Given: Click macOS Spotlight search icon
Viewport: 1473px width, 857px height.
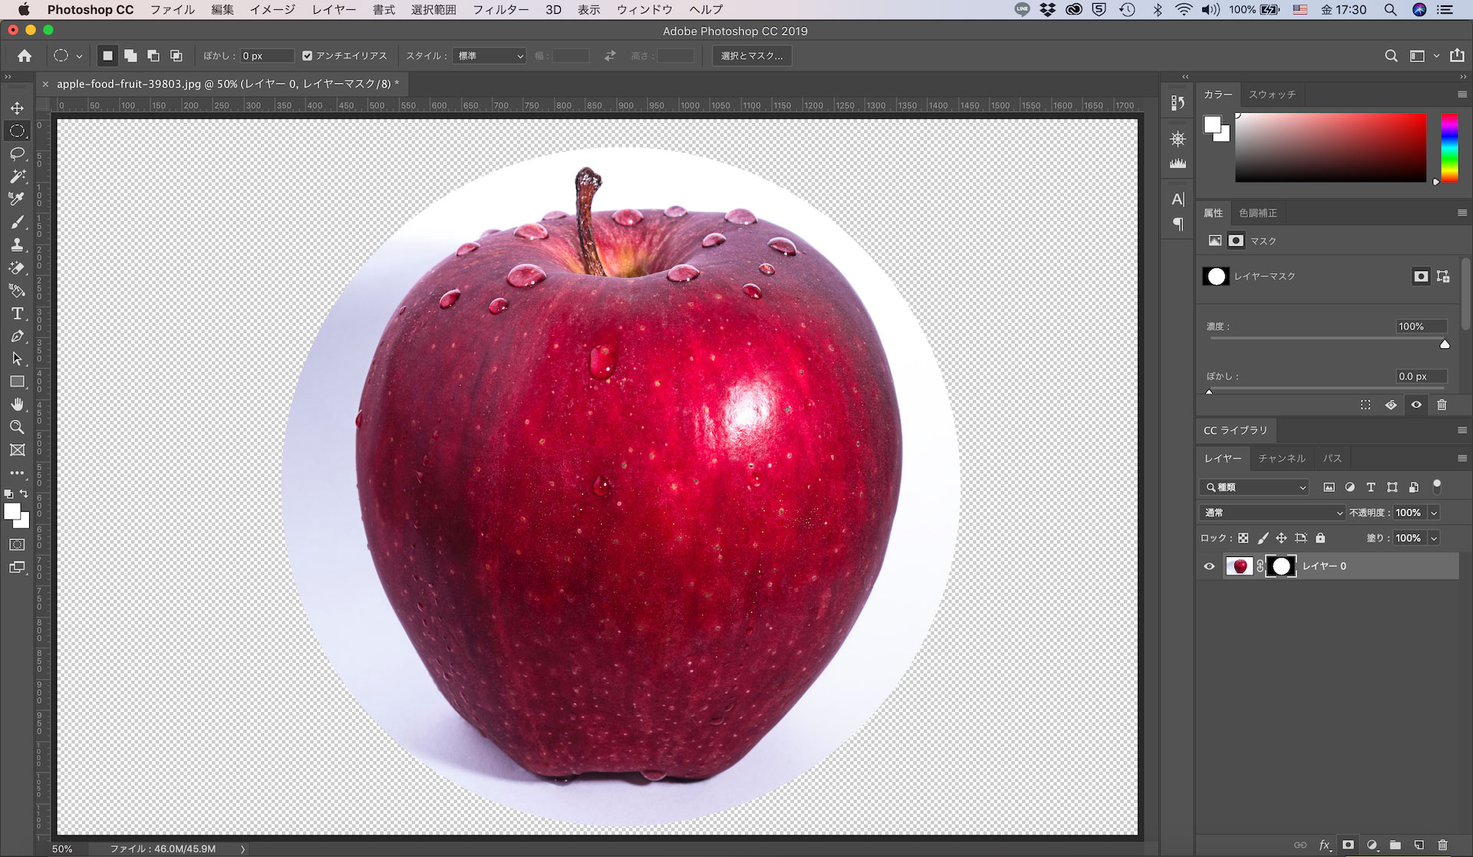Looking at the screenshot, I should [x=1390, y=9].
